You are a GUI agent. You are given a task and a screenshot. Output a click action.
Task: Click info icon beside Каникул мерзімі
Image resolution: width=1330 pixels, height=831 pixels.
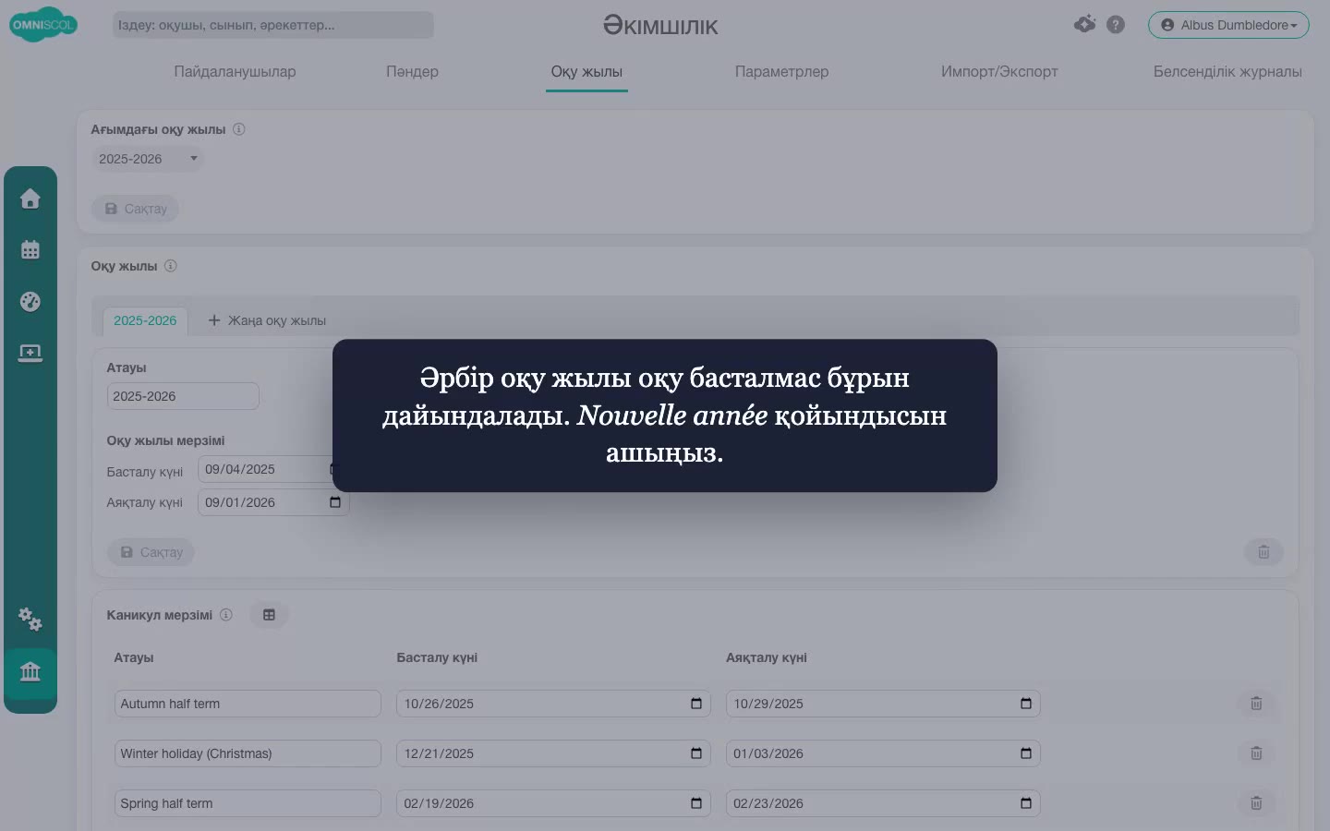226,615
